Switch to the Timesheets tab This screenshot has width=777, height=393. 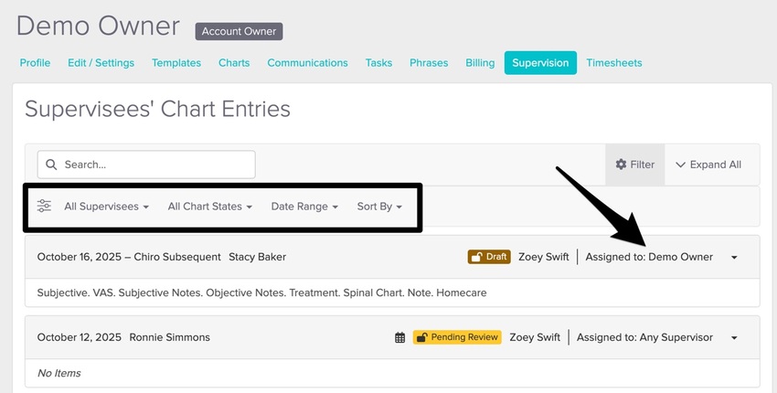tap(614, 63)
